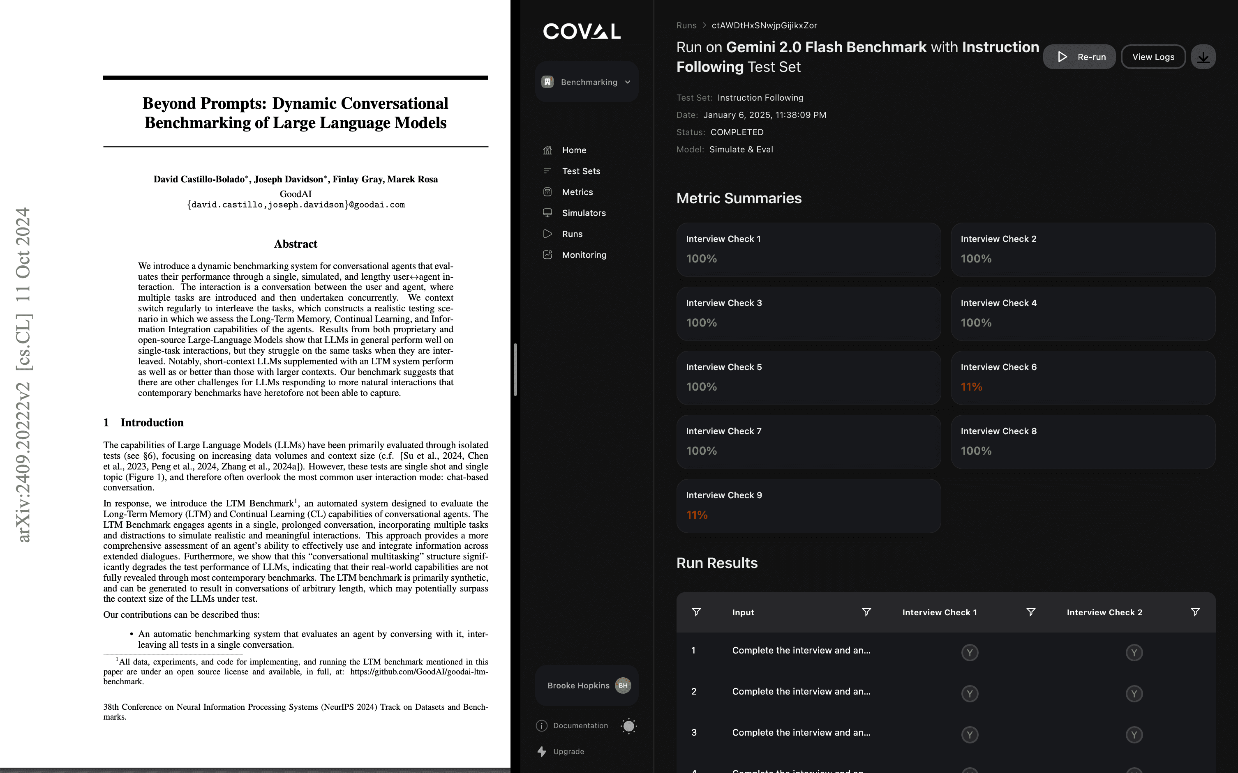Go to Home in sidebar

[574, 150]
